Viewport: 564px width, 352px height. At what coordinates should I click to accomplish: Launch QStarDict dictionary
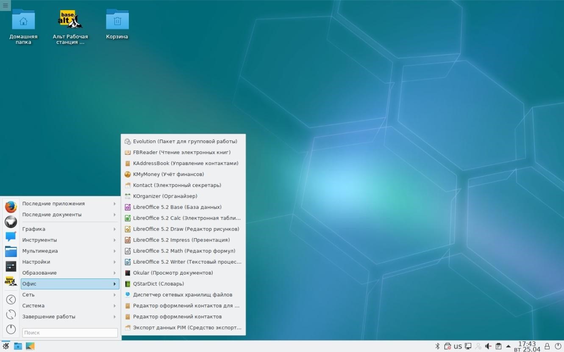pos(183,284)
